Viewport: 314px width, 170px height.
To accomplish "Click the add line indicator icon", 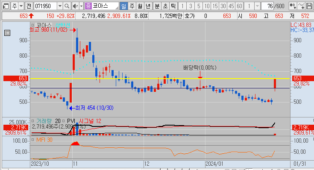I will click(x=301, y=6).
